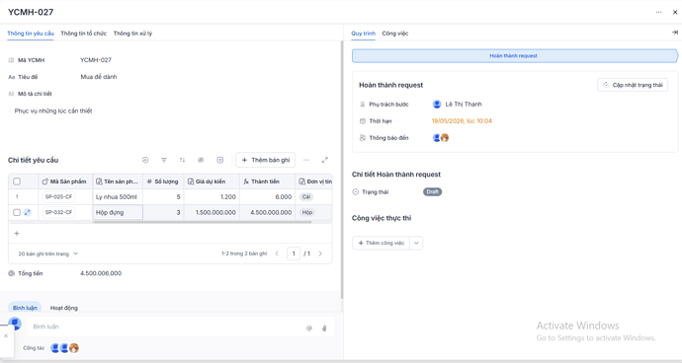
Task: Click the Mã Sản phẩm column header
Action: click(x=65, y=181)
